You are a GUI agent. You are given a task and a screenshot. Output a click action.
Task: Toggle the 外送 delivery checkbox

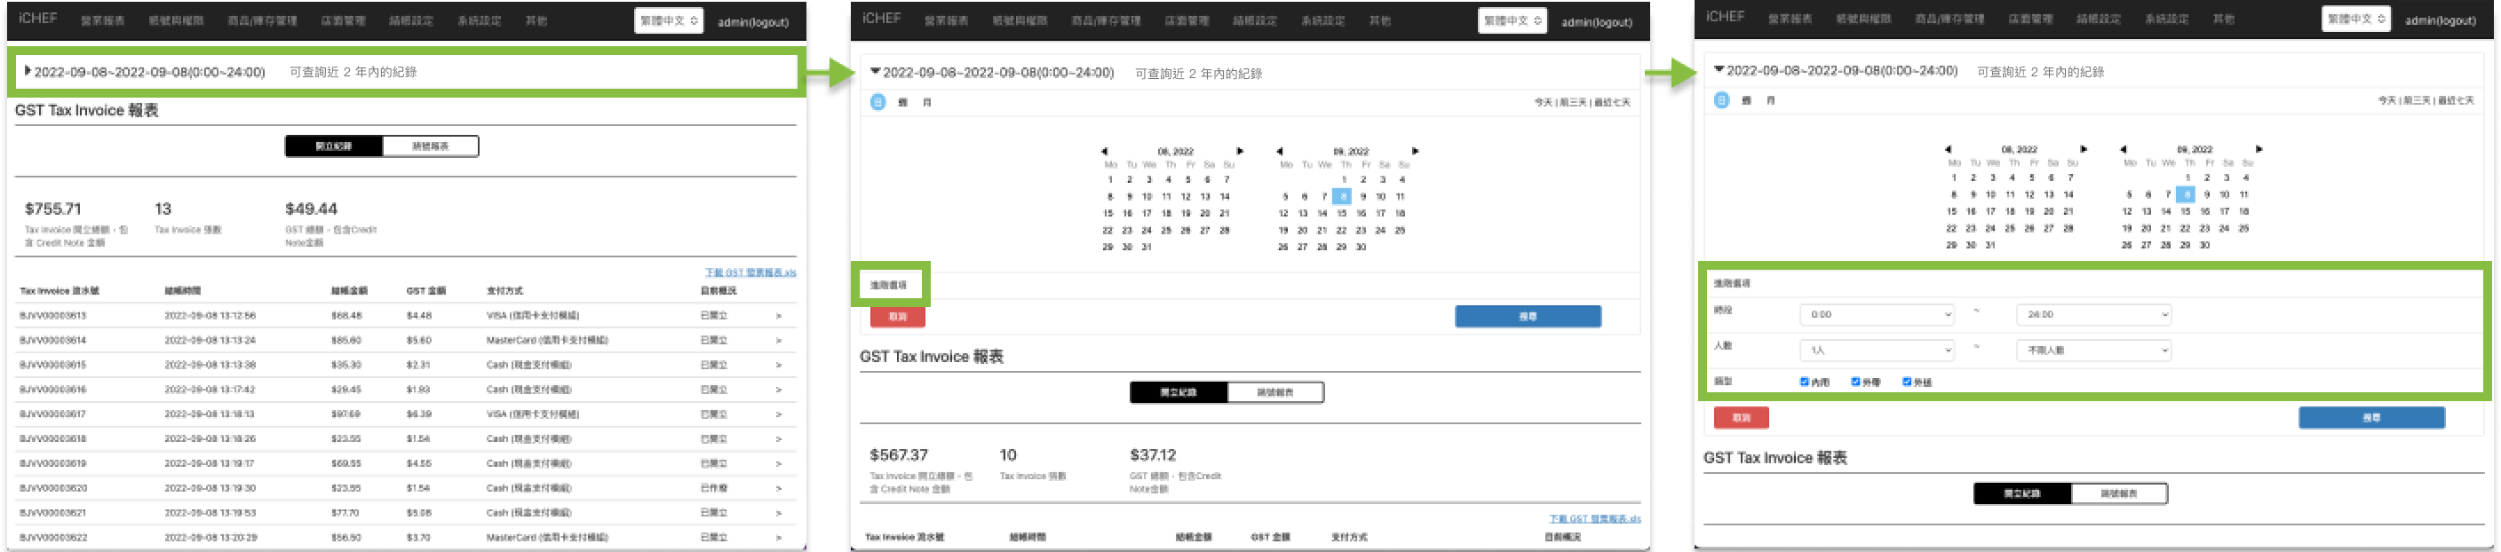pos(1906,382)
